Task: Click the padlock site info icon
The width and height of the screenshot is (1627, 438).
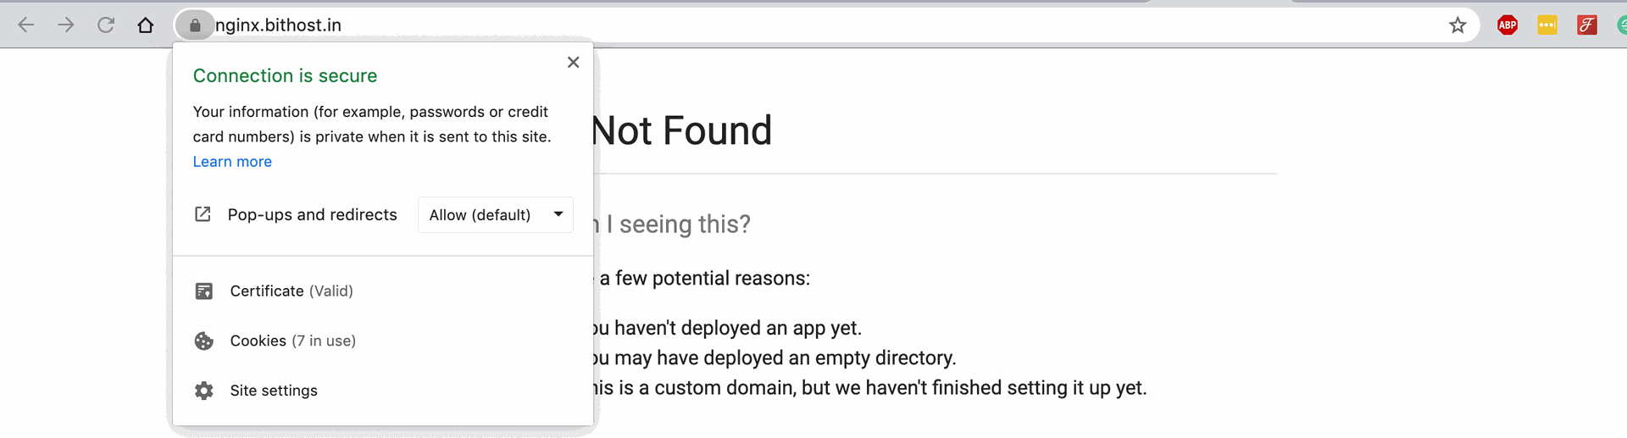Action: [195, 25]
